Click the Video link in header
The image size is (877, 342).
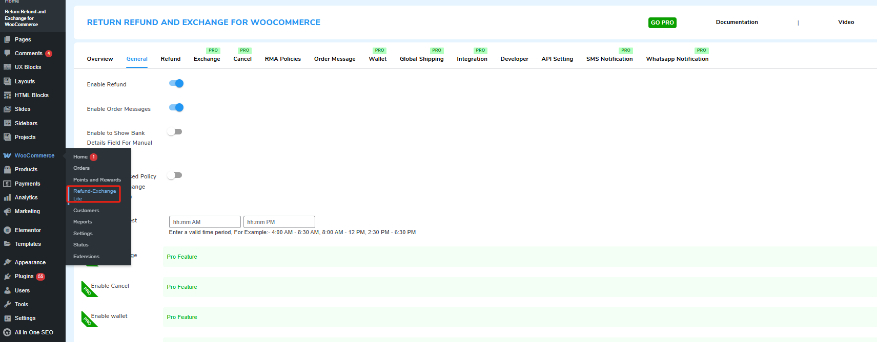point(846,22)
